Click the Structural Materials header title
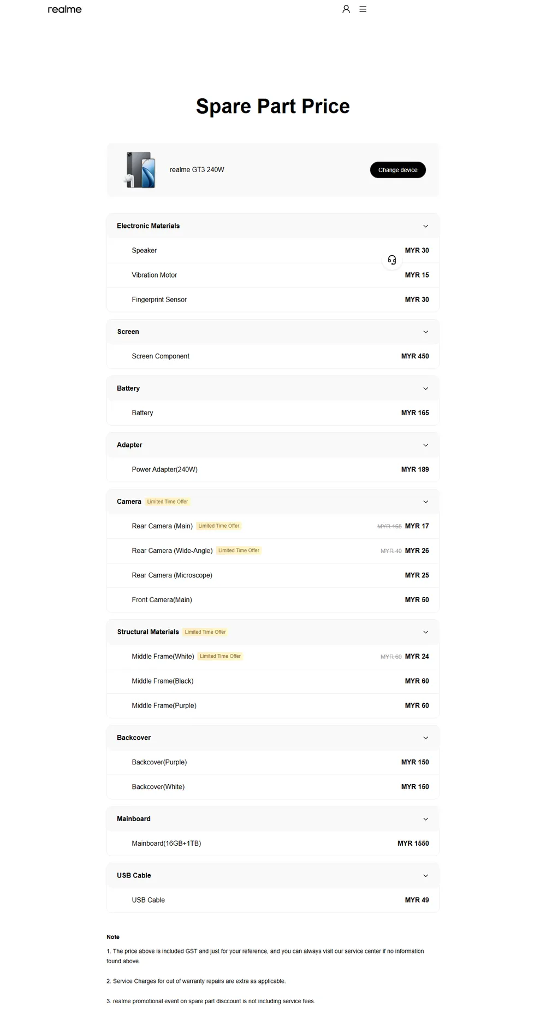This screenshot has width=546, height=1031. (x=148, y=632)
